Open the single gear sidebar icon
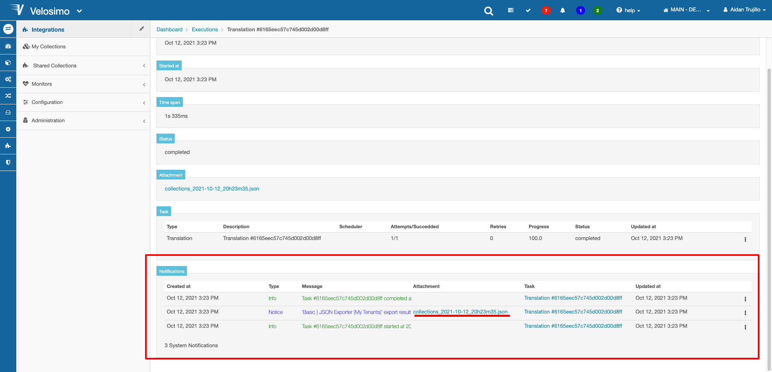Viewport: 772px width, 372px height. click(x=8, y=129)
